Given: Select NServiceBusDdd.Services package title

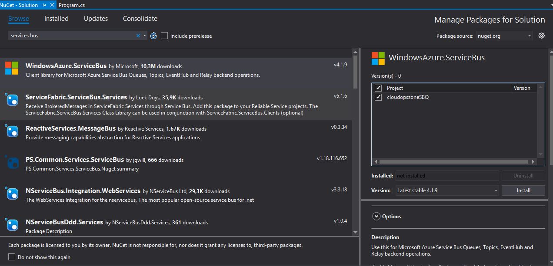Looking at the screenshot, I should pos(64,222).
